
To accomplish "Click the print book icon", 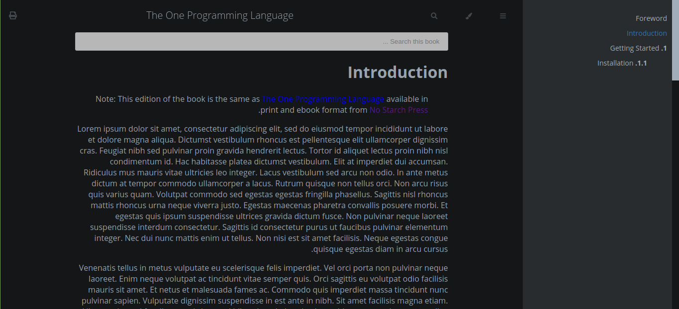I will click(13, 16).
